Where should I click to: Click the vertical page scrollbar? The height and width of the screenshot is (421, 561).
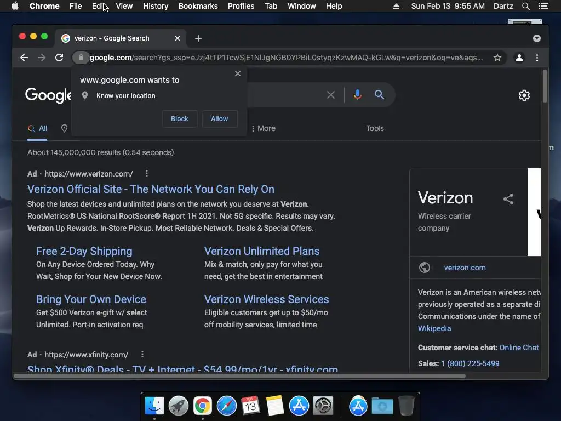(x=545, y=86)
